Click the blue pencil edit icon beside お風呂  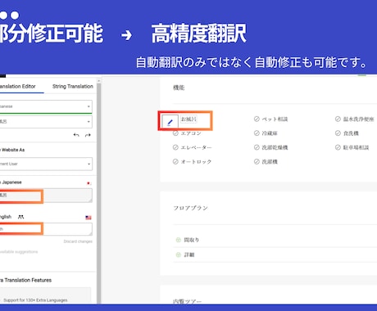click(170, 122)
